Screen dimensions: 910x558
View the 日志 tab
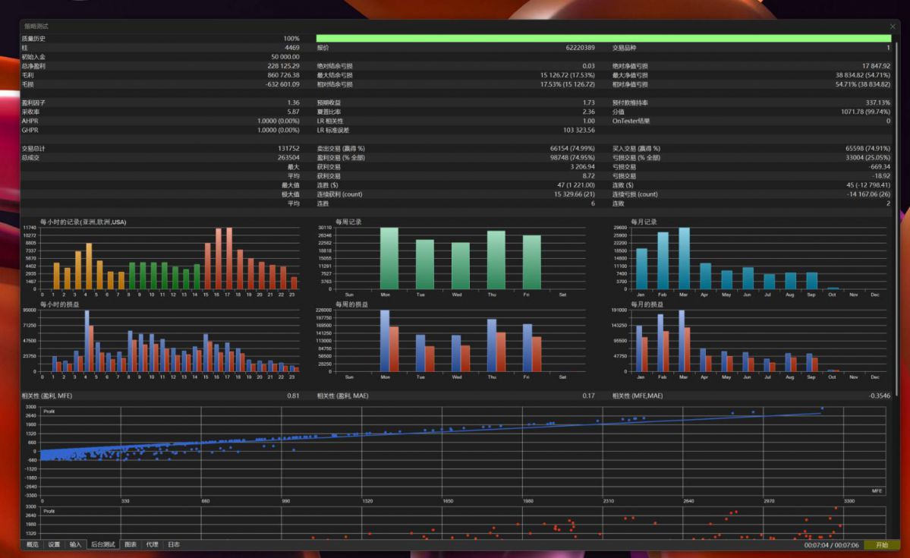click(x=174, y=544)
